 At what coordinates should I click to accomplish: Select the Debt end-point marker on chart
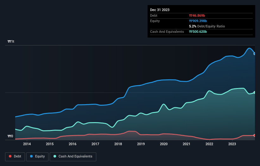tap(255, 135)
